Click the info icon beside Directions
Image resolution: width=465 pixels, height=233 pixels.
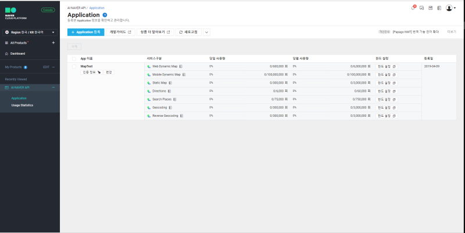[x=169, y=91]
